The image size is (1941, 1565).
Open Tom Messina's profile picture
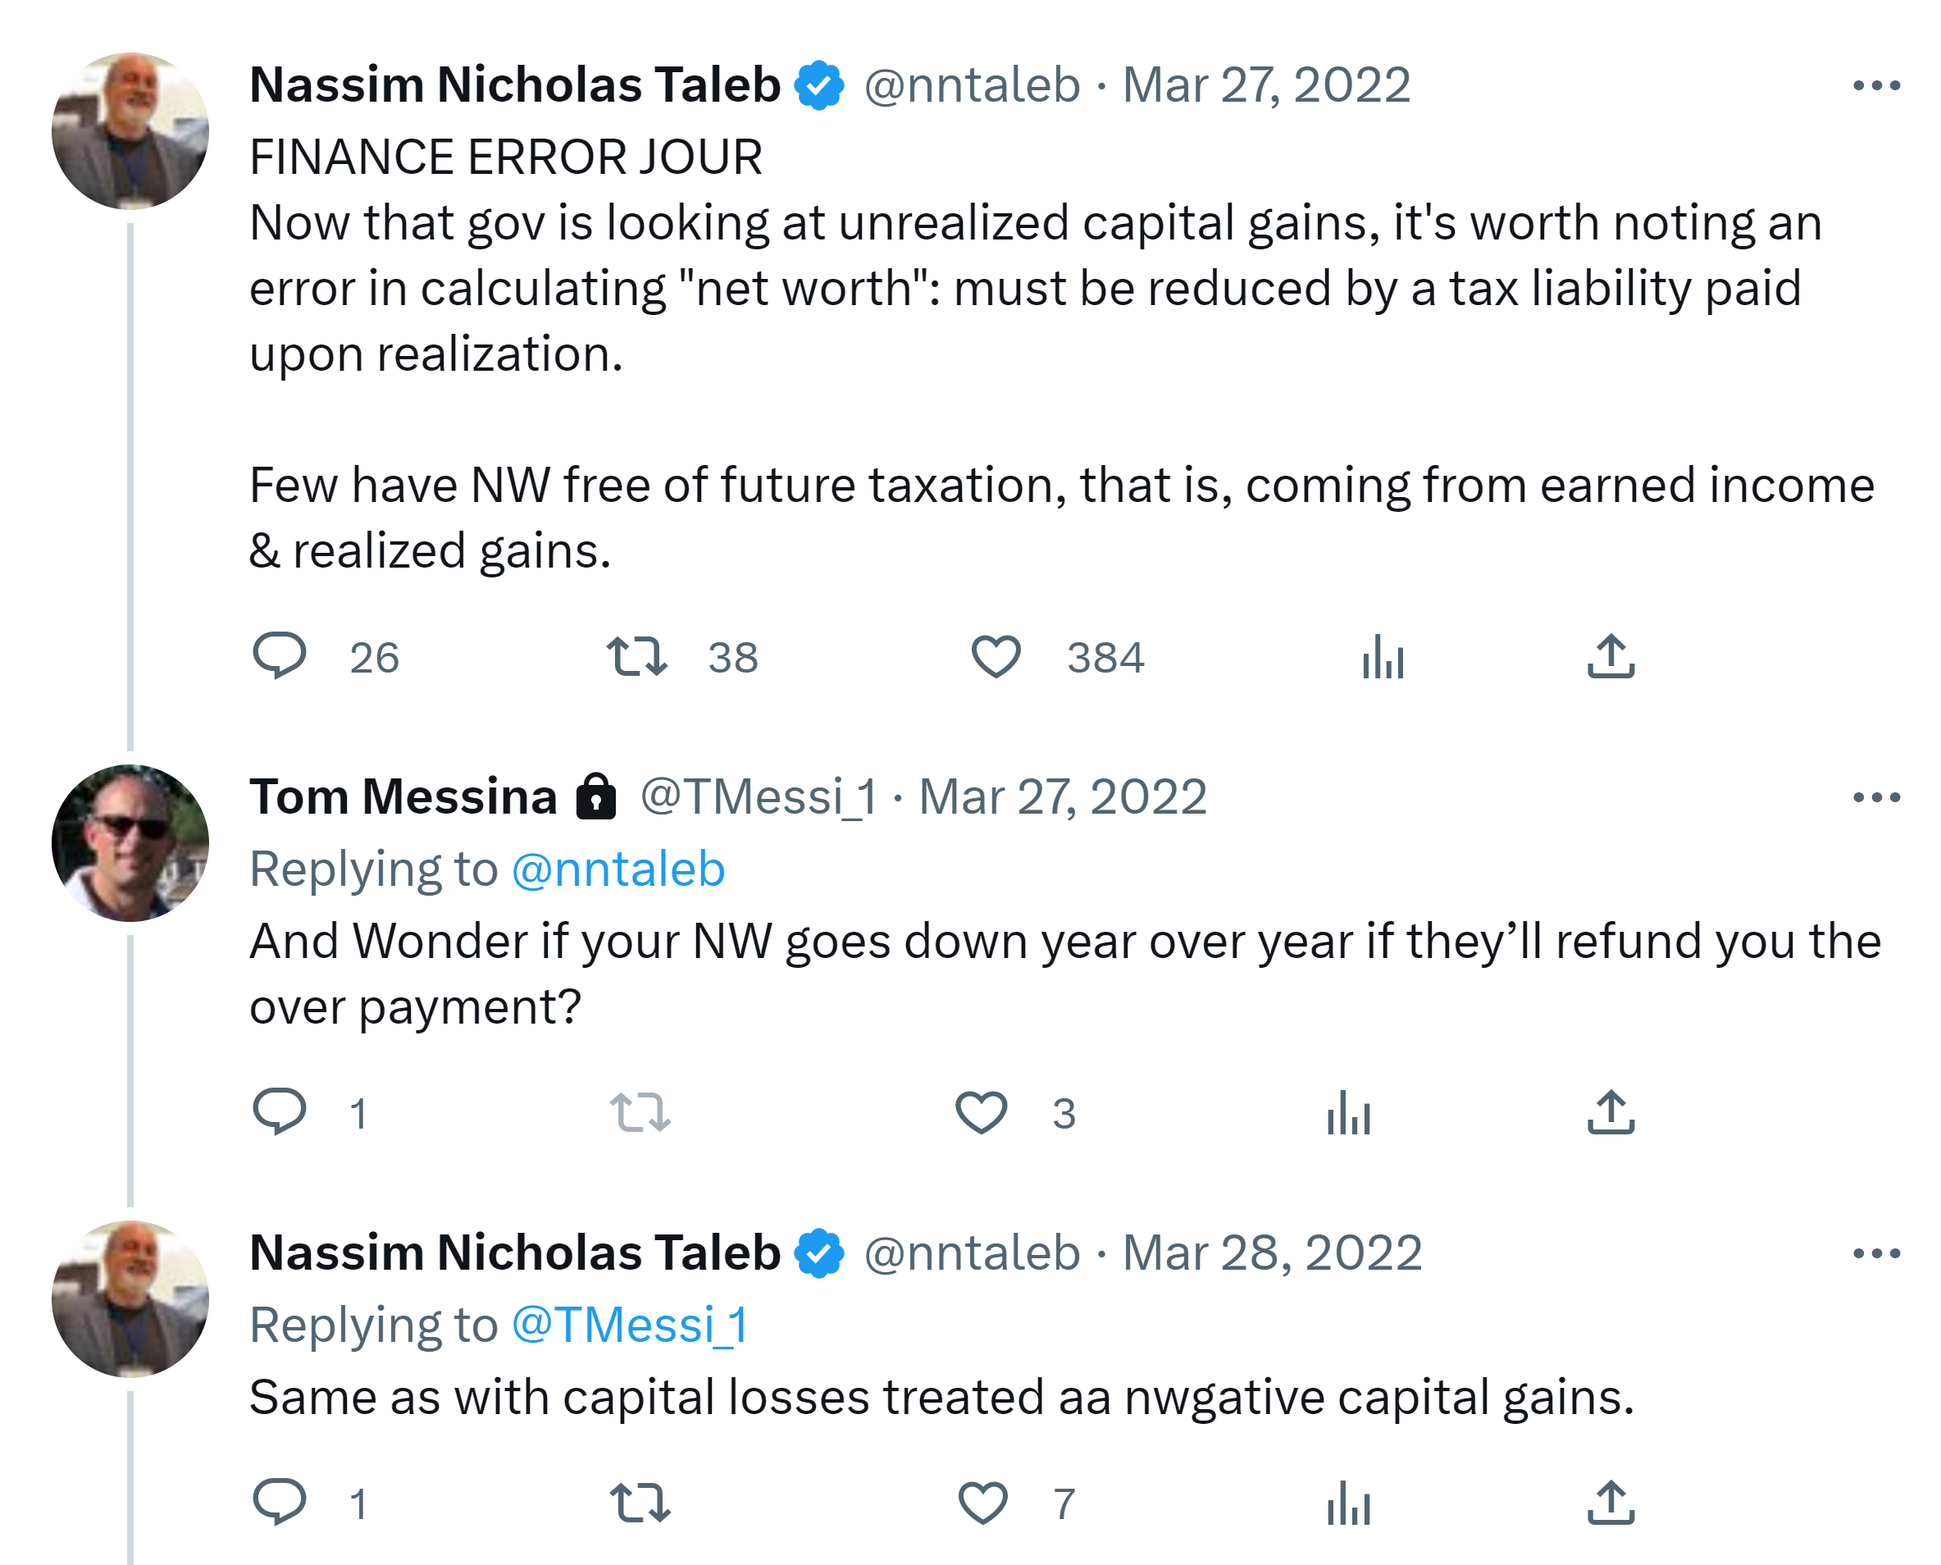click(130, 843)
